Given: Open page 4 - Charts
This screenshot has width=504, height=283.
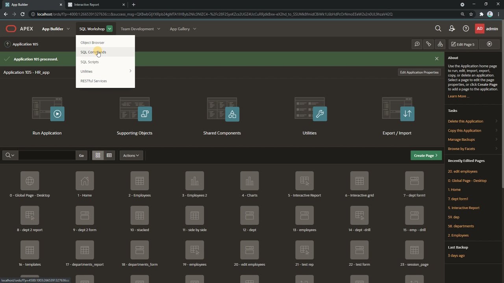Looking at the screenshot, I should click(x=250, y=181).
